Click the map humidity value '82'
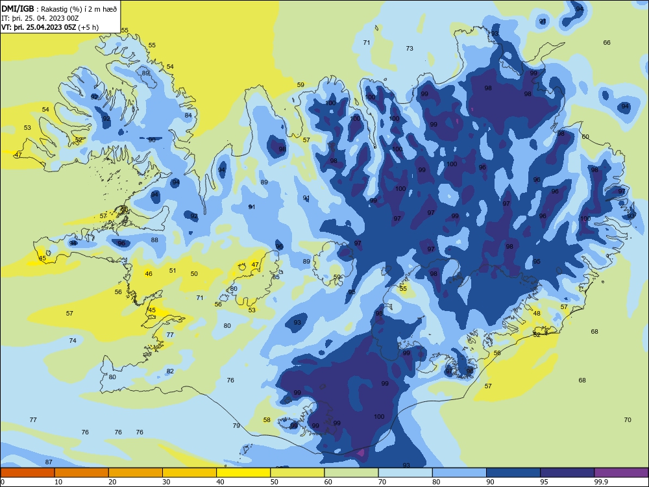Screen dimensions: 649x487 (170, 371)
